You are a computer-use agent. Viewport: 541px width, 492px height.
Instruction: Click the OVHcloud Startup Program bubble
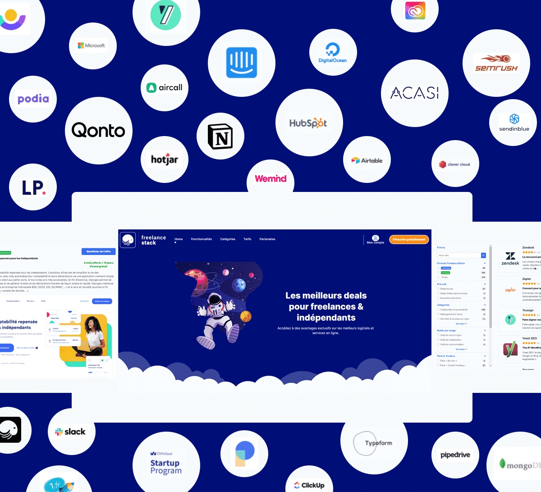coord(166,462)
